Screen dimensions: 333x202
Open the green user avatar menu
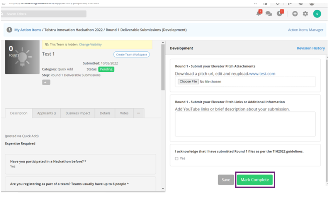pos(317,14)
